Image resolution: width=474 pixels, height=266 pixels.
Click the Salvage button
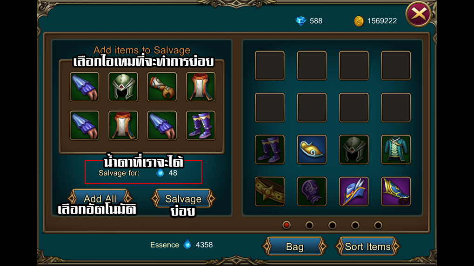pyautogui.click(x=183, y=198)
